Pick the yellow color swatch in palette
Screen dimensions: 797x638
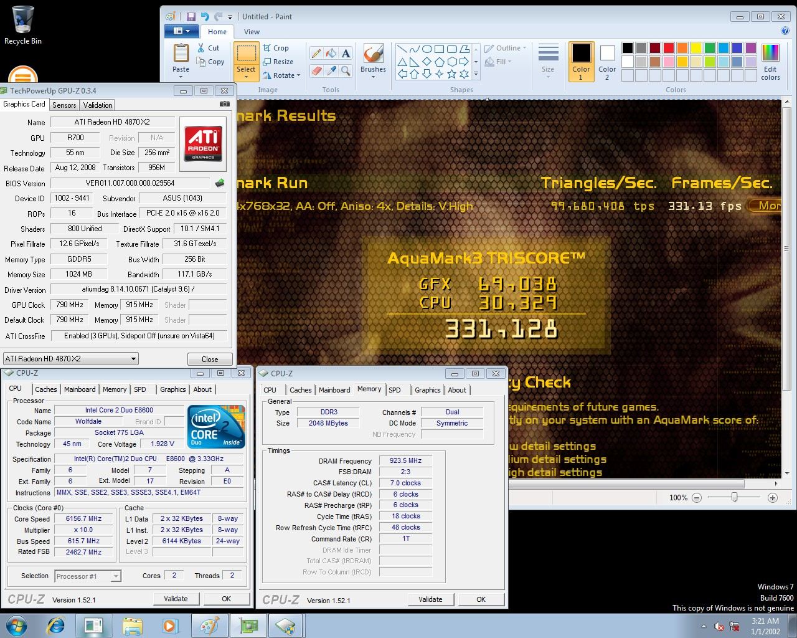(x=696, y=48)
